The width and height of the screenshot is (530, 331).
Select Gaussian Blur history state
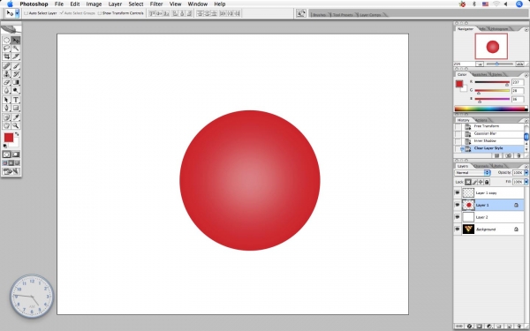coord(485,133)
